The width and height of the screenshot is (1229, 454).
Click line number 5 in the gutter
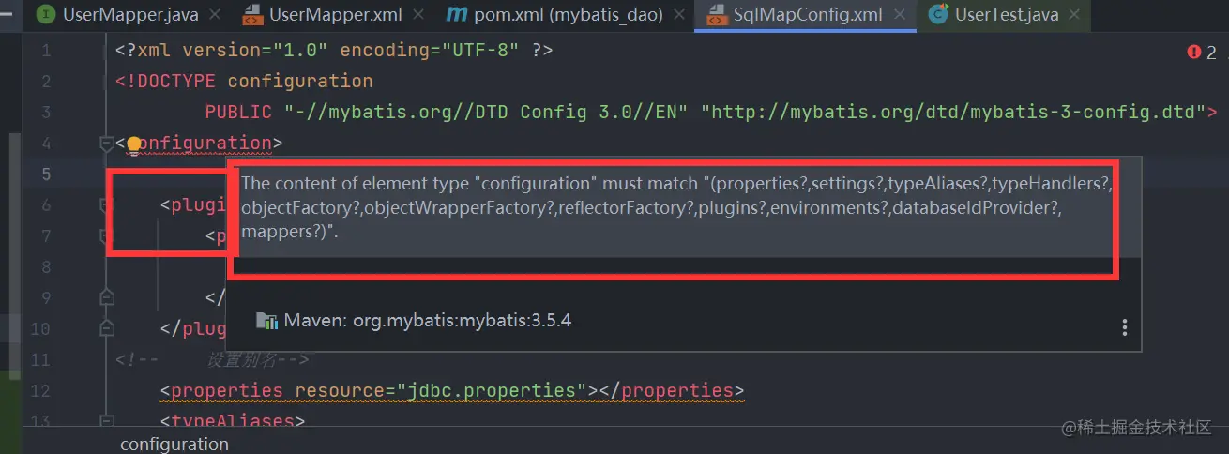click(x=46, y=174)
